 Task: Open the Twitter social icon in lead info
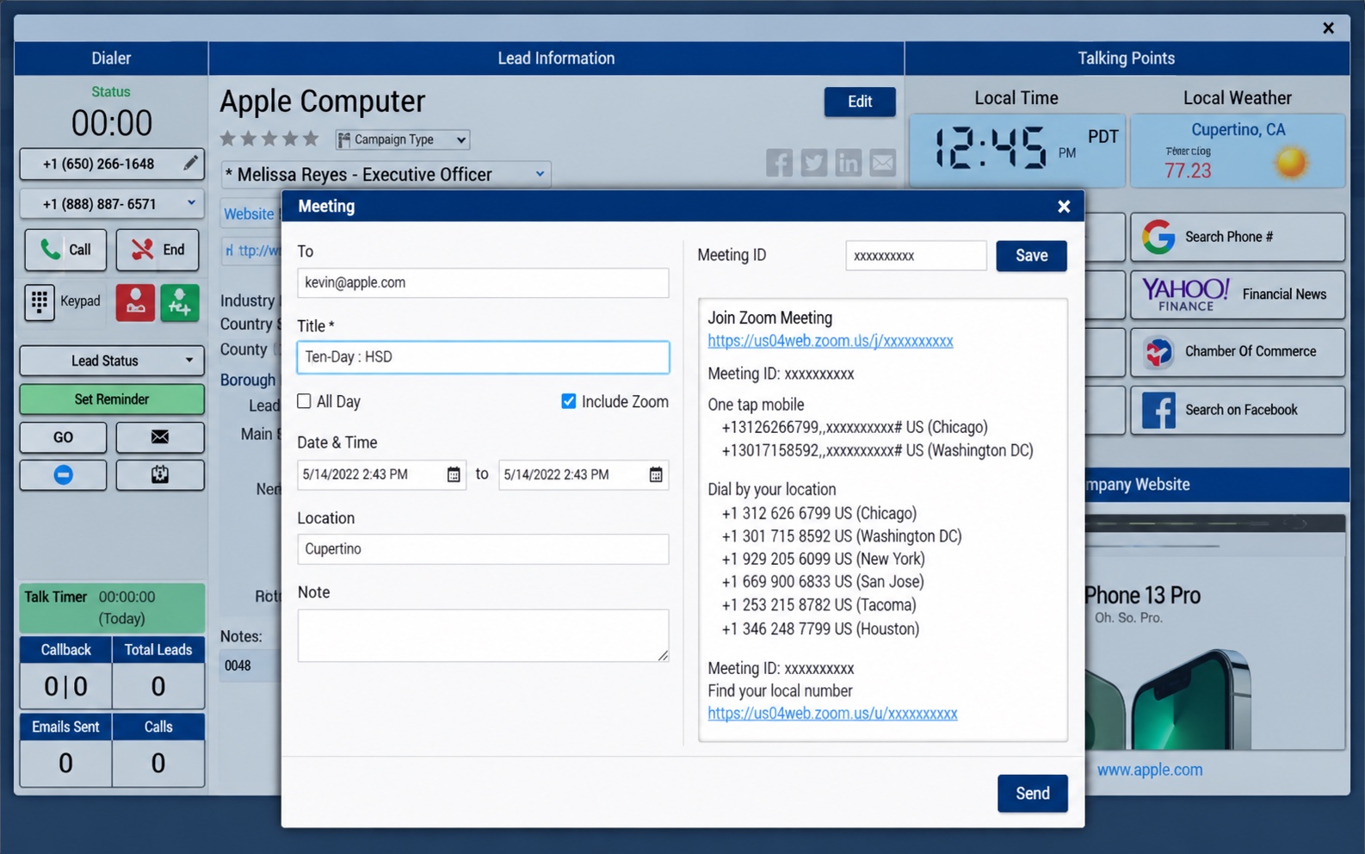tap(814, 163)
